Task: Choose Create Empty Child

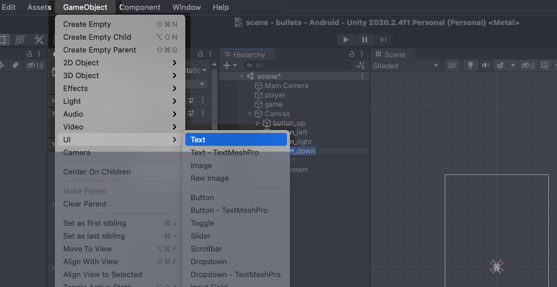Action: 120,37
